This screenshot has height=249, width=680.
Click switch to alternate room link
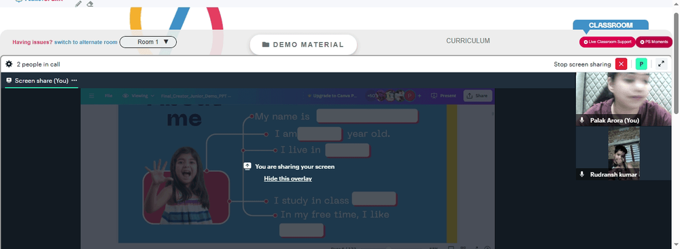86,42
